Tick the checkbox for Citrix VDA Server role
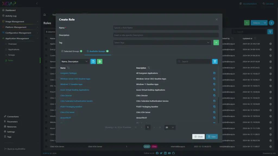278x156 pixels. [x=46, y=147]
